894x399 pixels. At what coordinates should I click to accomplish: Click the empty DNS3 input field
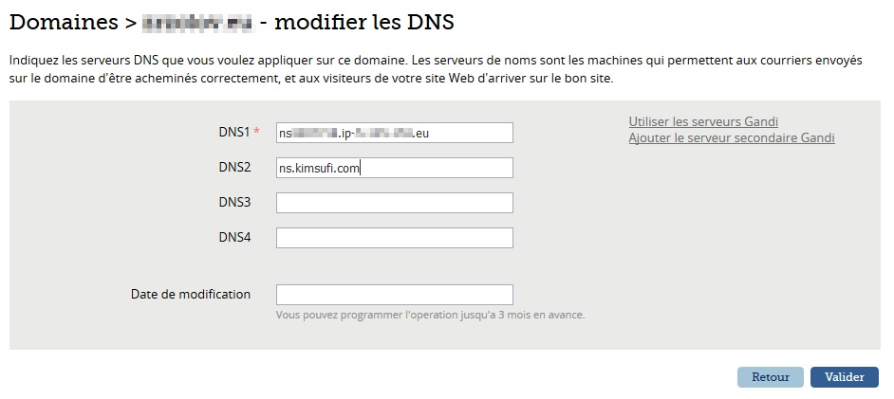click(394, 203)
